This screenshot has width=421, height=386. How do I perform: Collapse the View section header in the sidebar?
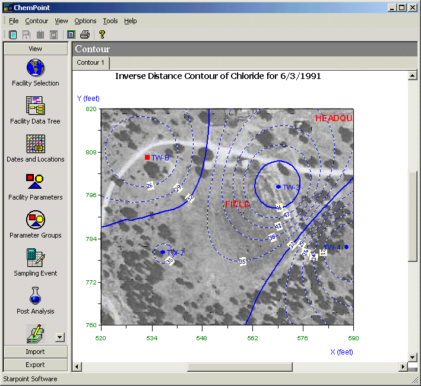[36, 49]
